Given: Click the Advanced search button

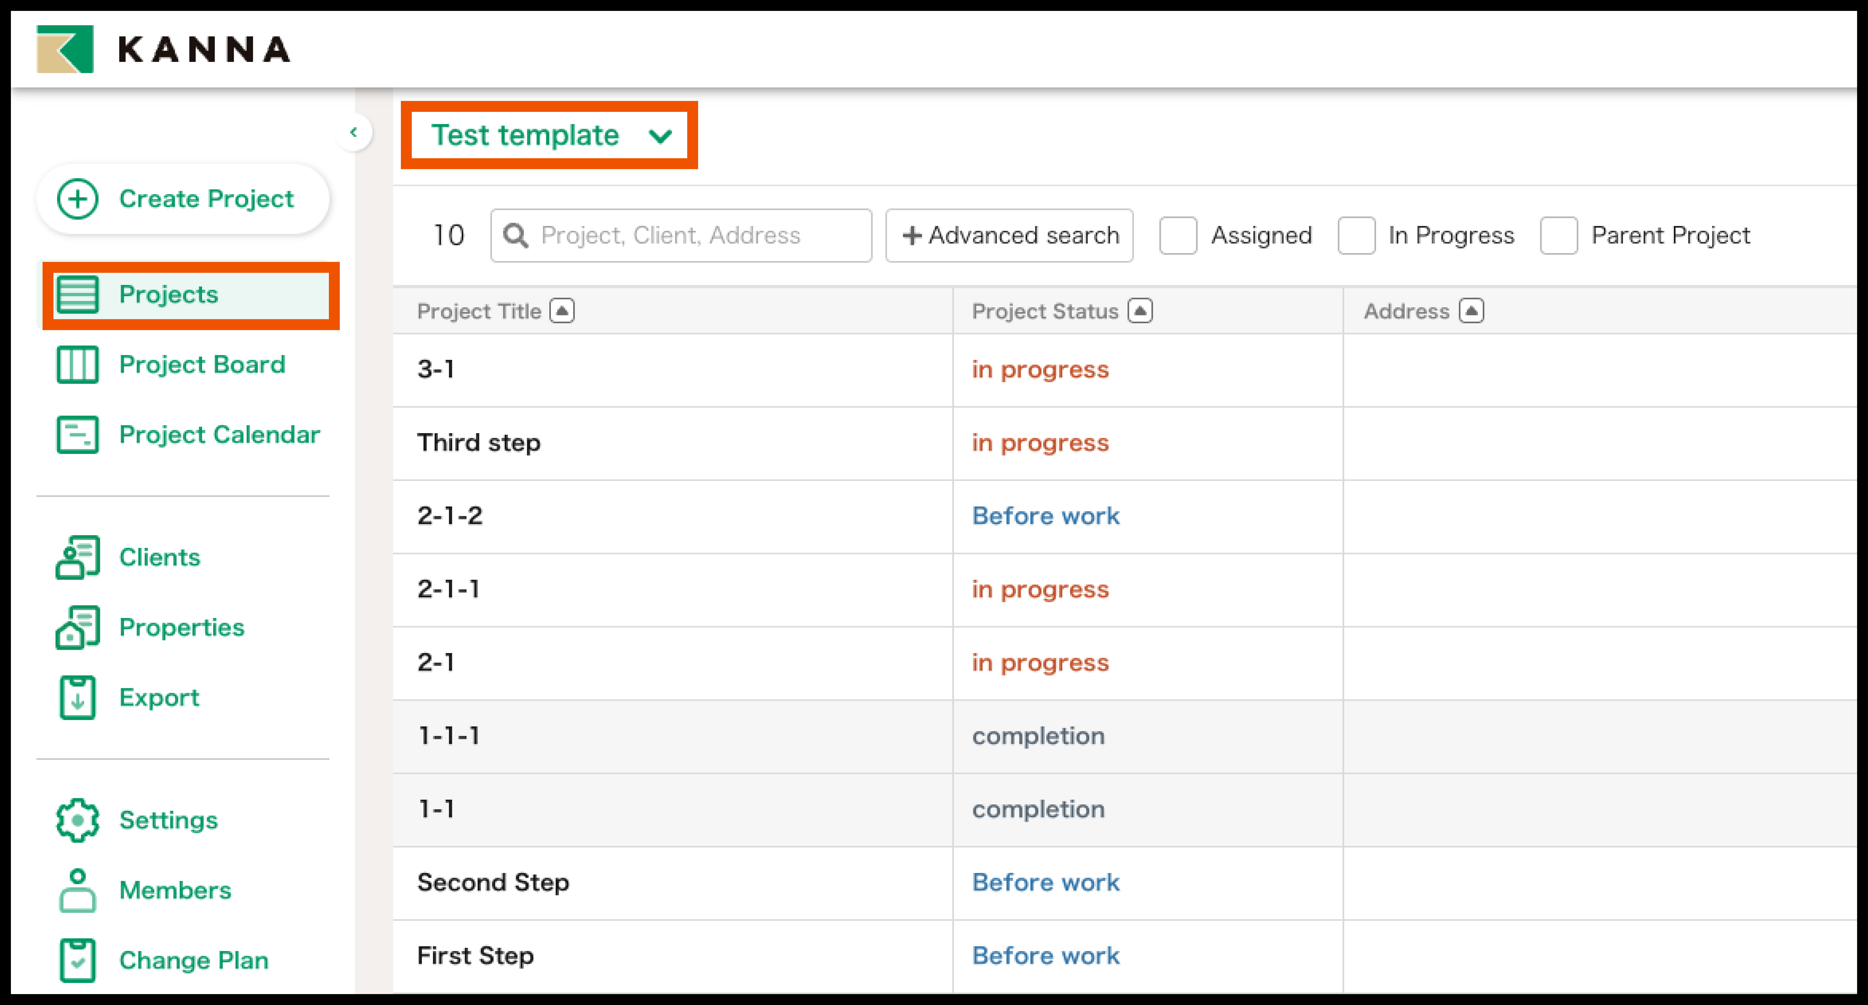Looking at the screenshot, I should tap(1010, 236).
